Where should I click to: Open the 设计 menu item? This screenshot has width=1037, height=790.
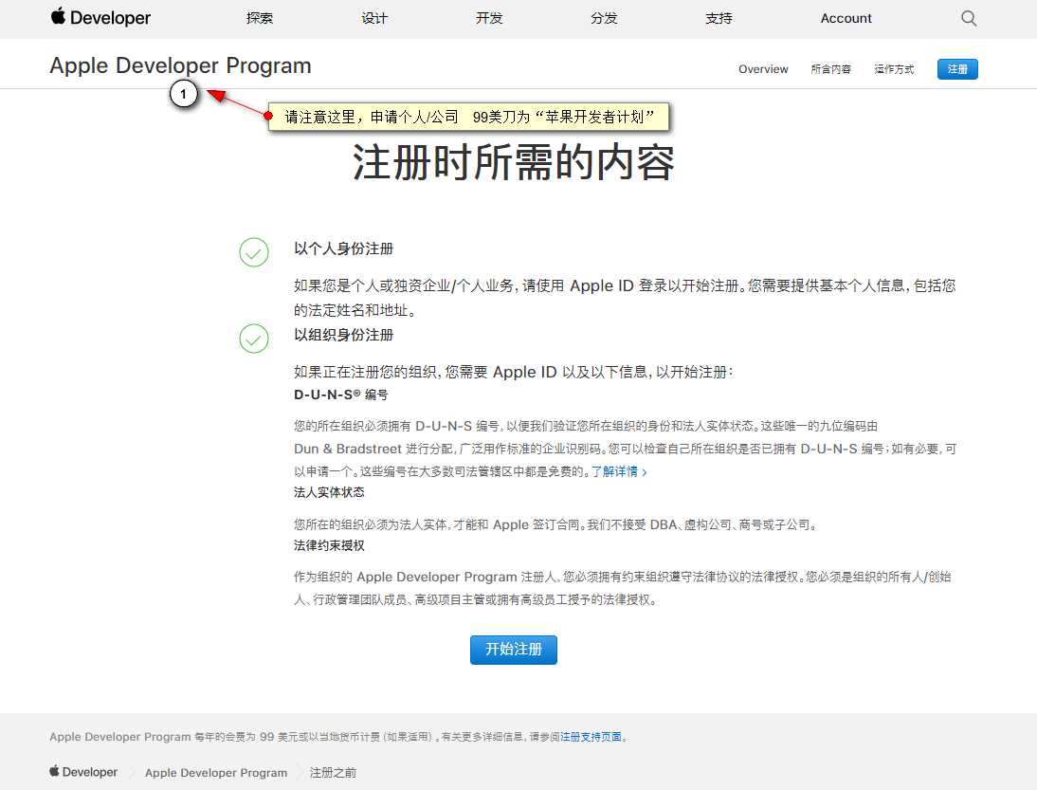(374, 19)
